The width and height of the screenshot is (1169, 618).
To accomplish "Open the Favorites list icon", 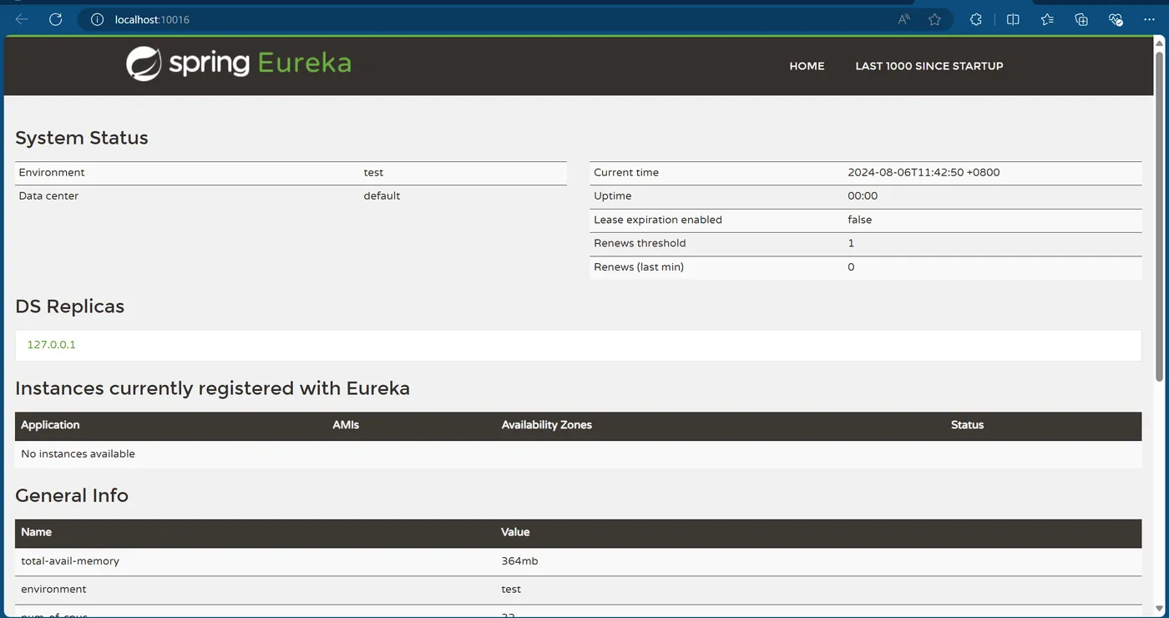I will pyautogui.click(x=1047, y=19).
